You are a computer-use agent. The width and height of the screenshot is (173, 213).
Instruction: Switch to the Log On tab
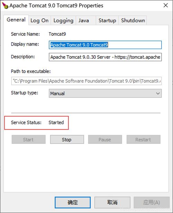[39, 21]
